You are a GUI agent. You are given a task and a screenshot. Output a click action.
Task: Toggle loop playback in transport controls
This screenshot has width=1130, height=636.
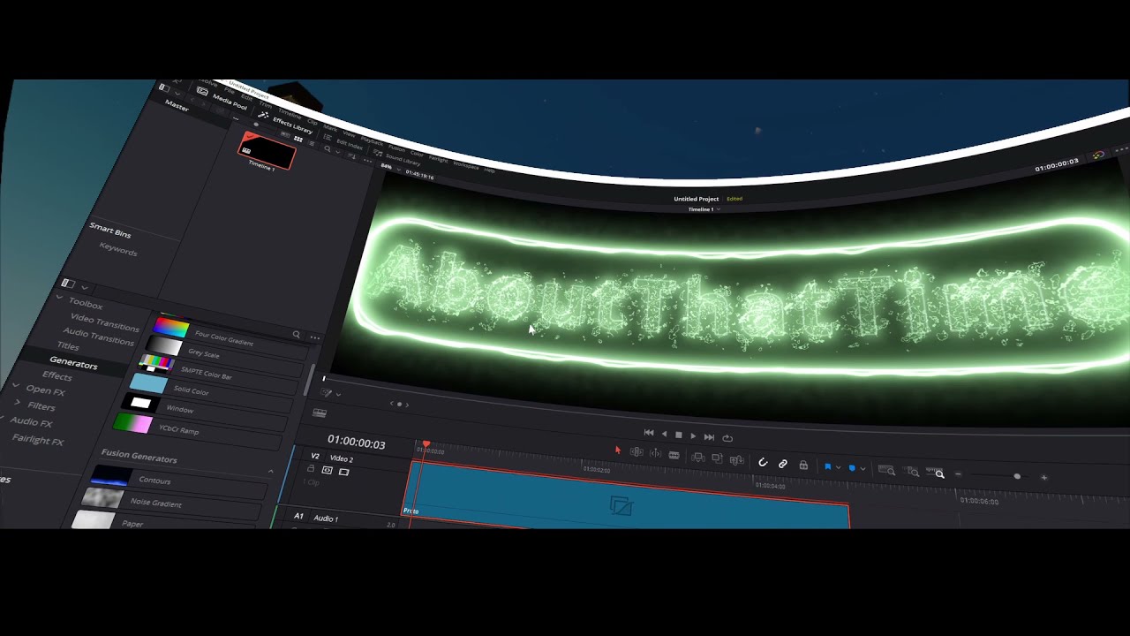click(727, 437)
